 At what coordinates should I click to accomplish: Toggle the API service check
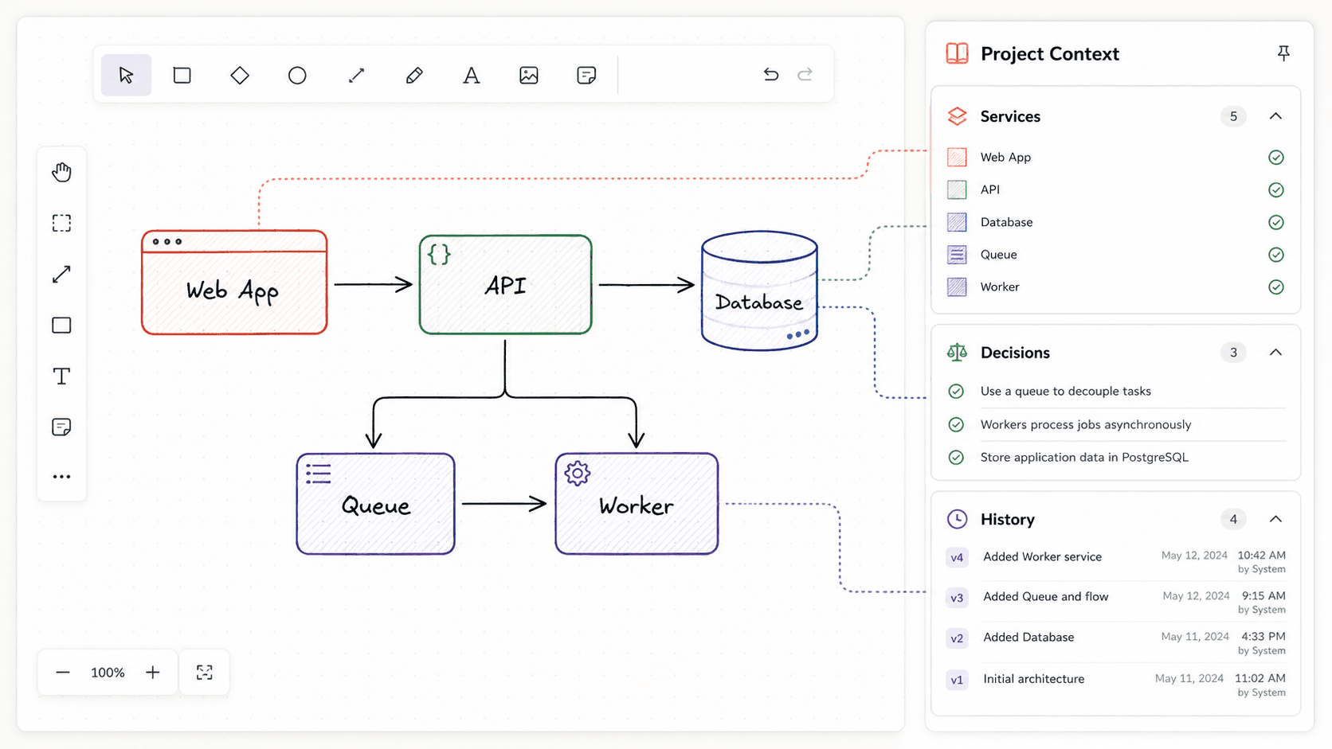click(x=1275, y=190)
